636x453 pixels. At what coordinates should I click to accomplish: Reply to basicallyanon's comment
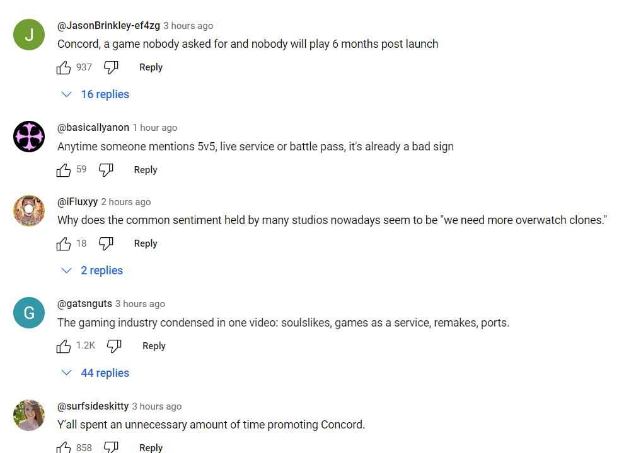[146, 170]
